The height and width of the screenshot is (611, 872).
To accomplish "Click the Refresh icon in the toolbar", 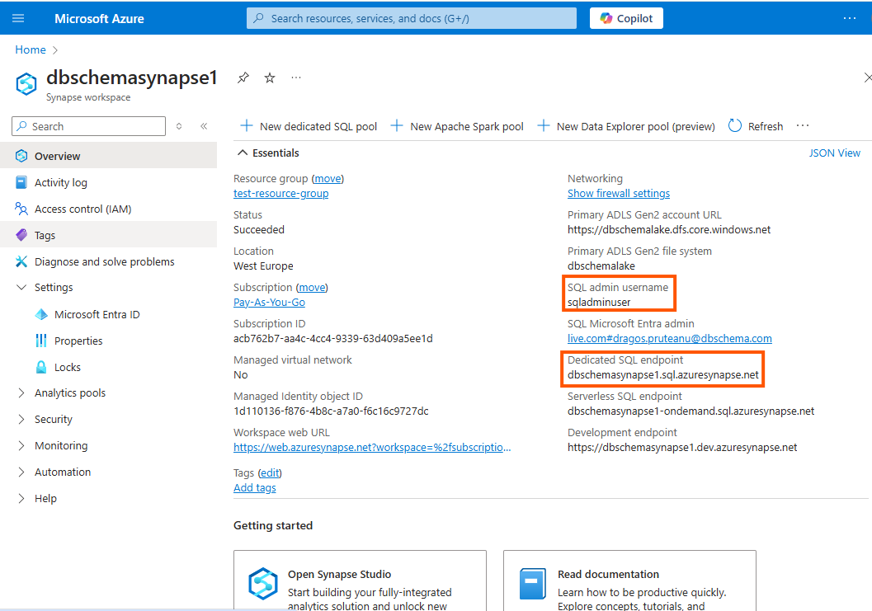I will [735, 126].
